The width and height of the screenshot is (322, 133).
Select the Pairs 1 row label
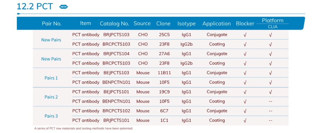(x=51, y=78)
